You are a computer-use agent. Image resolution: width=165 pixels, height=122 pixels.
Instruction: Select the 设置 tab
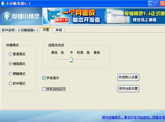46,30
